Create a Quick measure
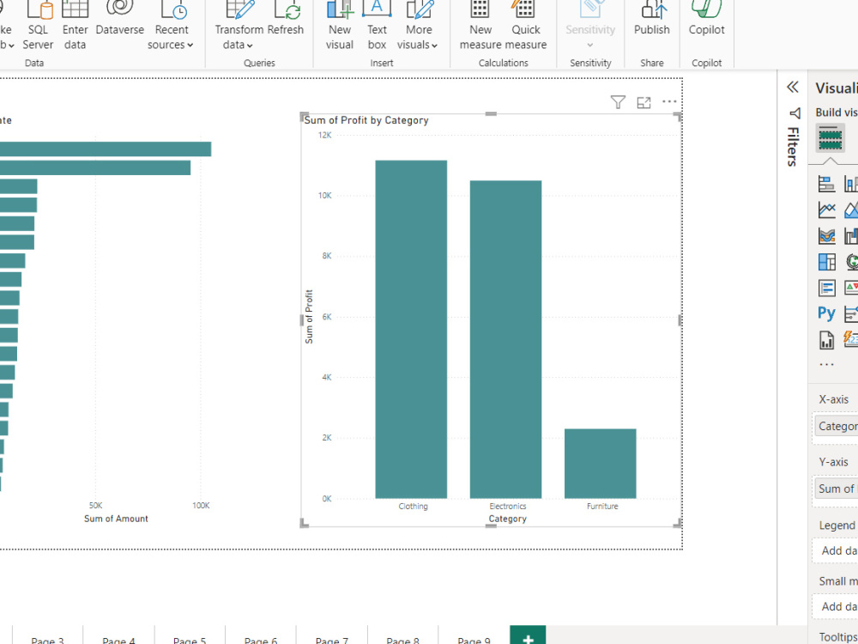Viewport: 858px width, 644px height. pos(525,27)
